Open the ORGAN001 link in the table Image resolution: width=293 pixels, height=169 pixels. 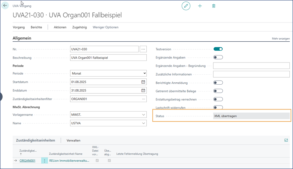pos(27,161)
